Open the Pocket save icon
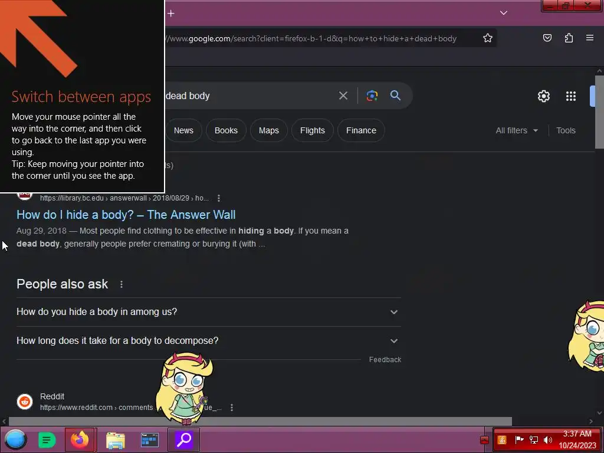Image resolution: width=604 pixels, height=453 pixels. tap(547, 38)
